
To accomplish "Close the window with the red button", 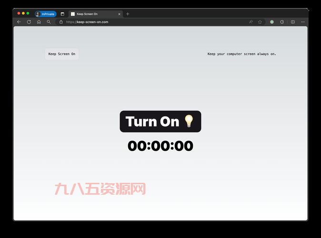I will pyautogui.click(x=19, y=13).
